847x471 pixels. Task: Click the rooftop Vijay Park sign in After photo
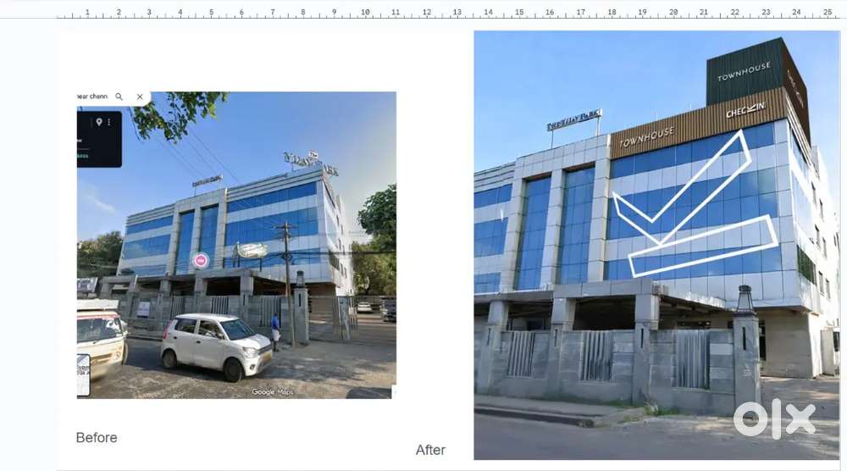pos(574,119)
